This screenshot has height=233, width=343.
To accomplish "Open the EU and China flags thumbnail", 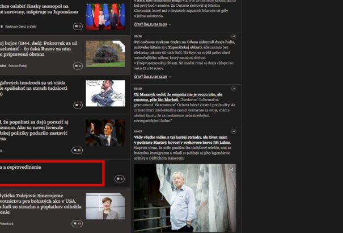I will click(x=105, y=16).
